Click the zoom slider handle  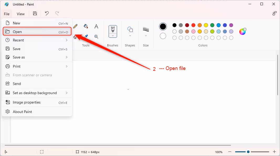click(x=248, y=152)
